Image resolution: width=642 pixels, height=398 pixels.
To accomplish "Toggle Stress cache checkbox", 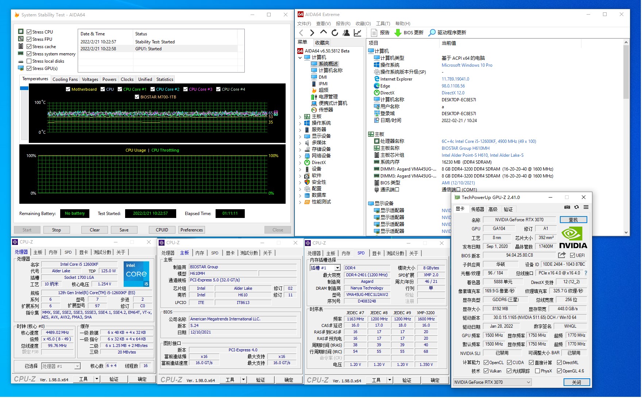I will click(x=29, y=46).
